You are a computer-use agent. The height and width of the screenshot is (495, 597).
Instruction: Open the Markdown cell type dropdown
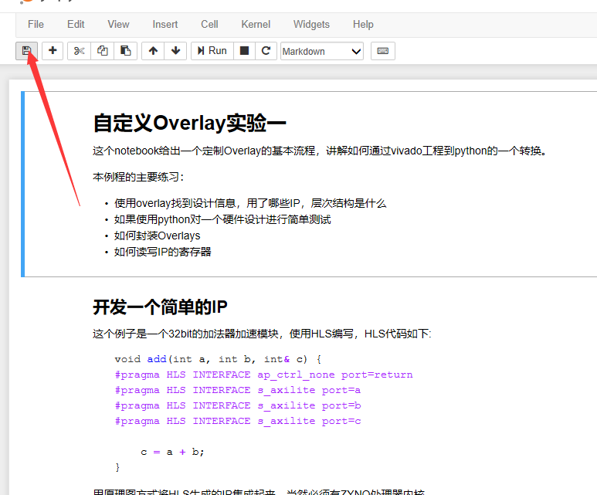[322, 51]
